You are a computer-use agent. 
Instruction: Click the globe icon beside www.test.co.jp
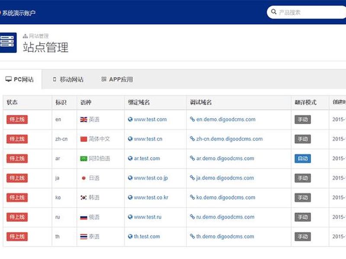(130, 178)
